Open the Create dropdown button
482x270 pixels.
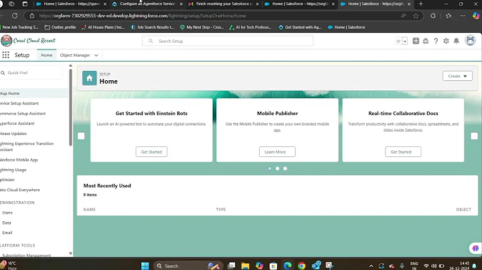(457, 76)
